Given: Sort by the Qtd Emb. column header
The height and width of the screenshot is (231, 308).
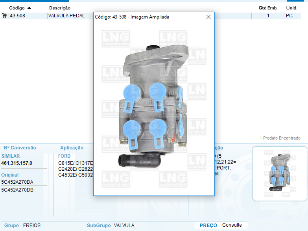Looking at the screenshot, I should (x=268, y=8).
